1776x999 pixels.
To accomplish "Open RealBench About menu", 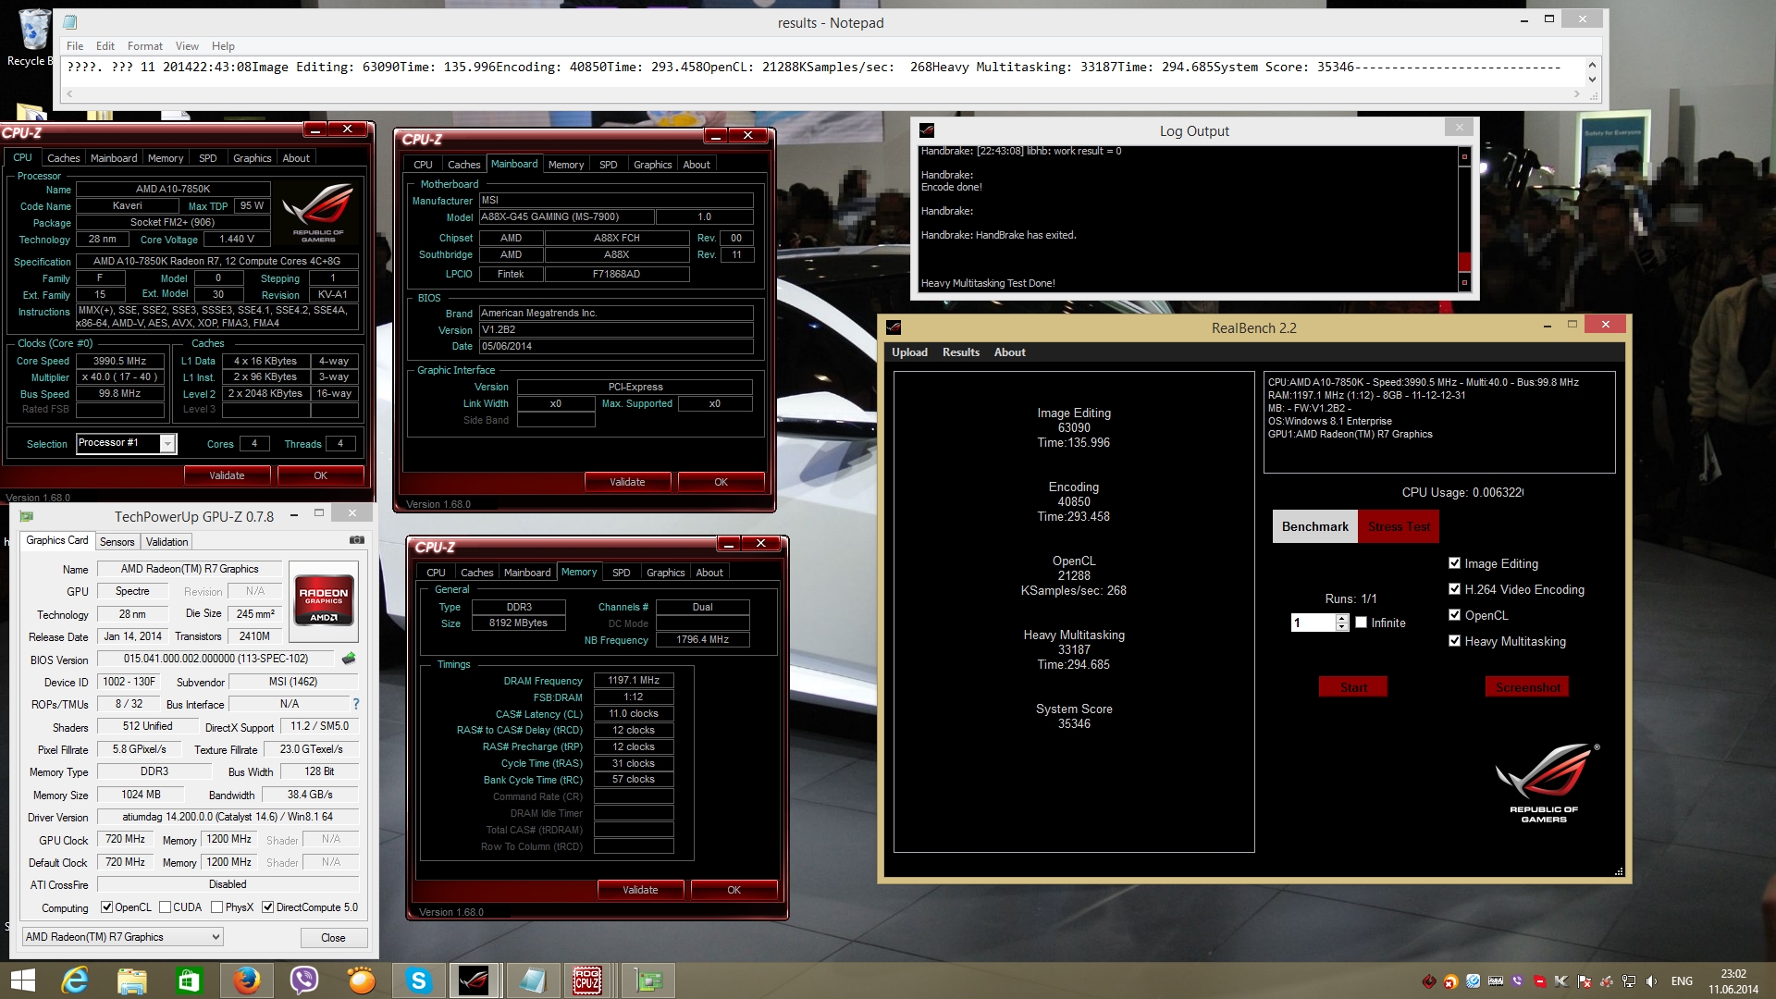I will [1009, 352].
